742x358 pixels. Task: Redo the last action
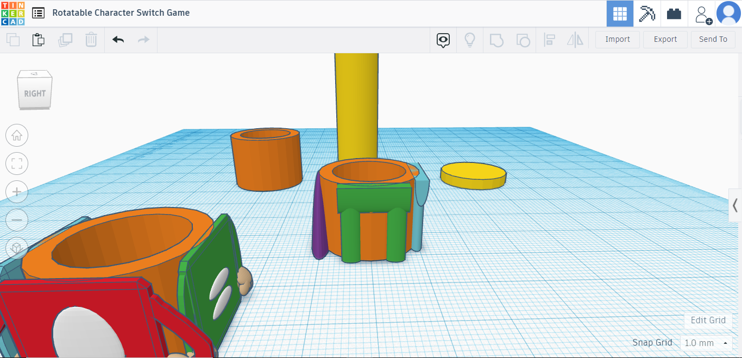143,40
